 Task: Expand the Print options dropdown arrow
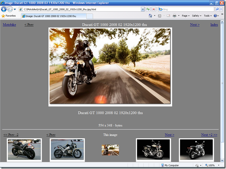click(179, 16)
